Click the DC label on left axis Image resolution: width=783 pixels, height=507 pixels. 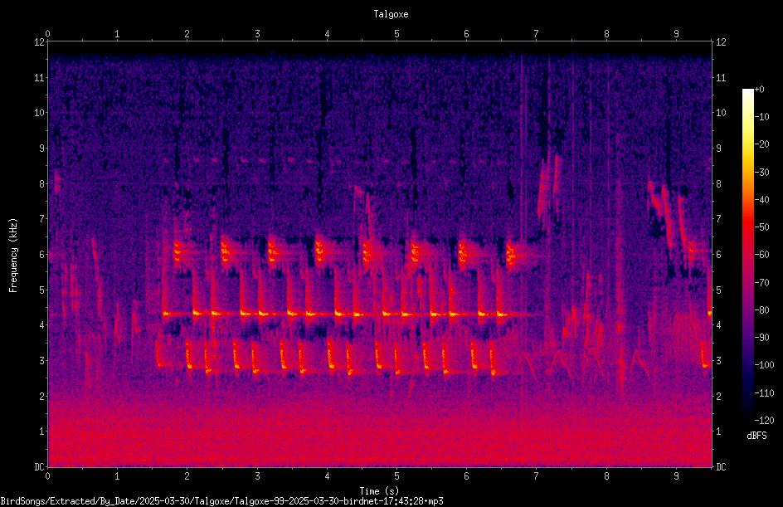click(39, 466)
